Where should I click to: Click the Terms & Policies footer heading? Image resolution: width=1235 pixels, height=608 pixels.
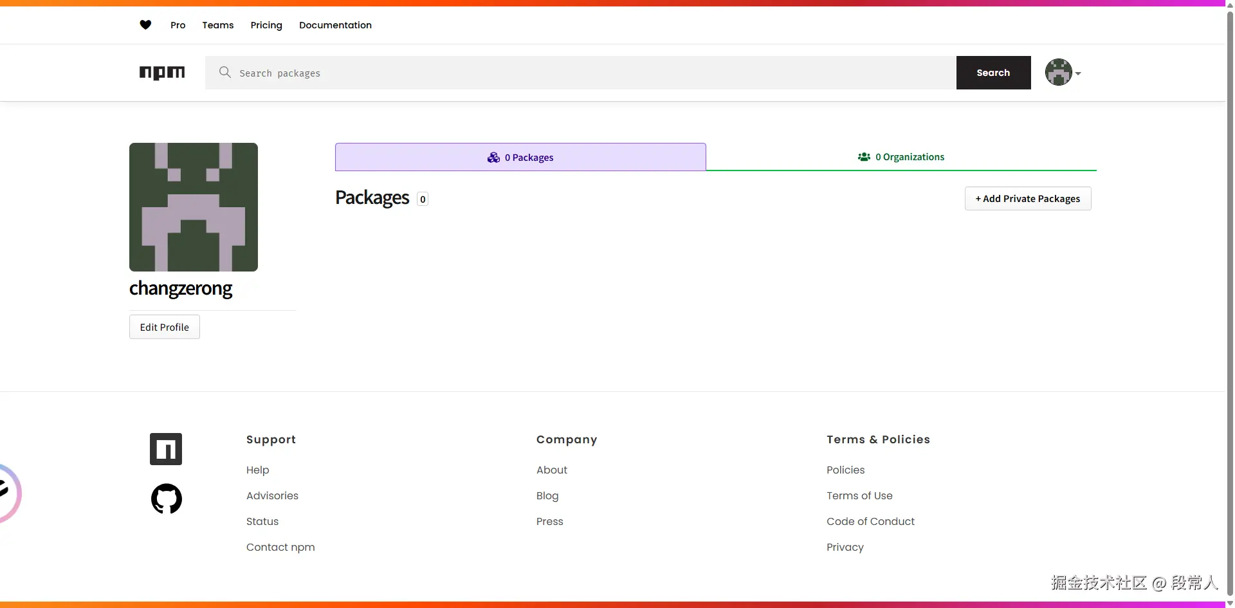[x=878, y=439]
